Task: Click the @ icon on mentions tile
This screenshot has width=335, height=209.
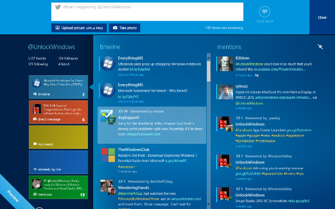Action: 35,194
